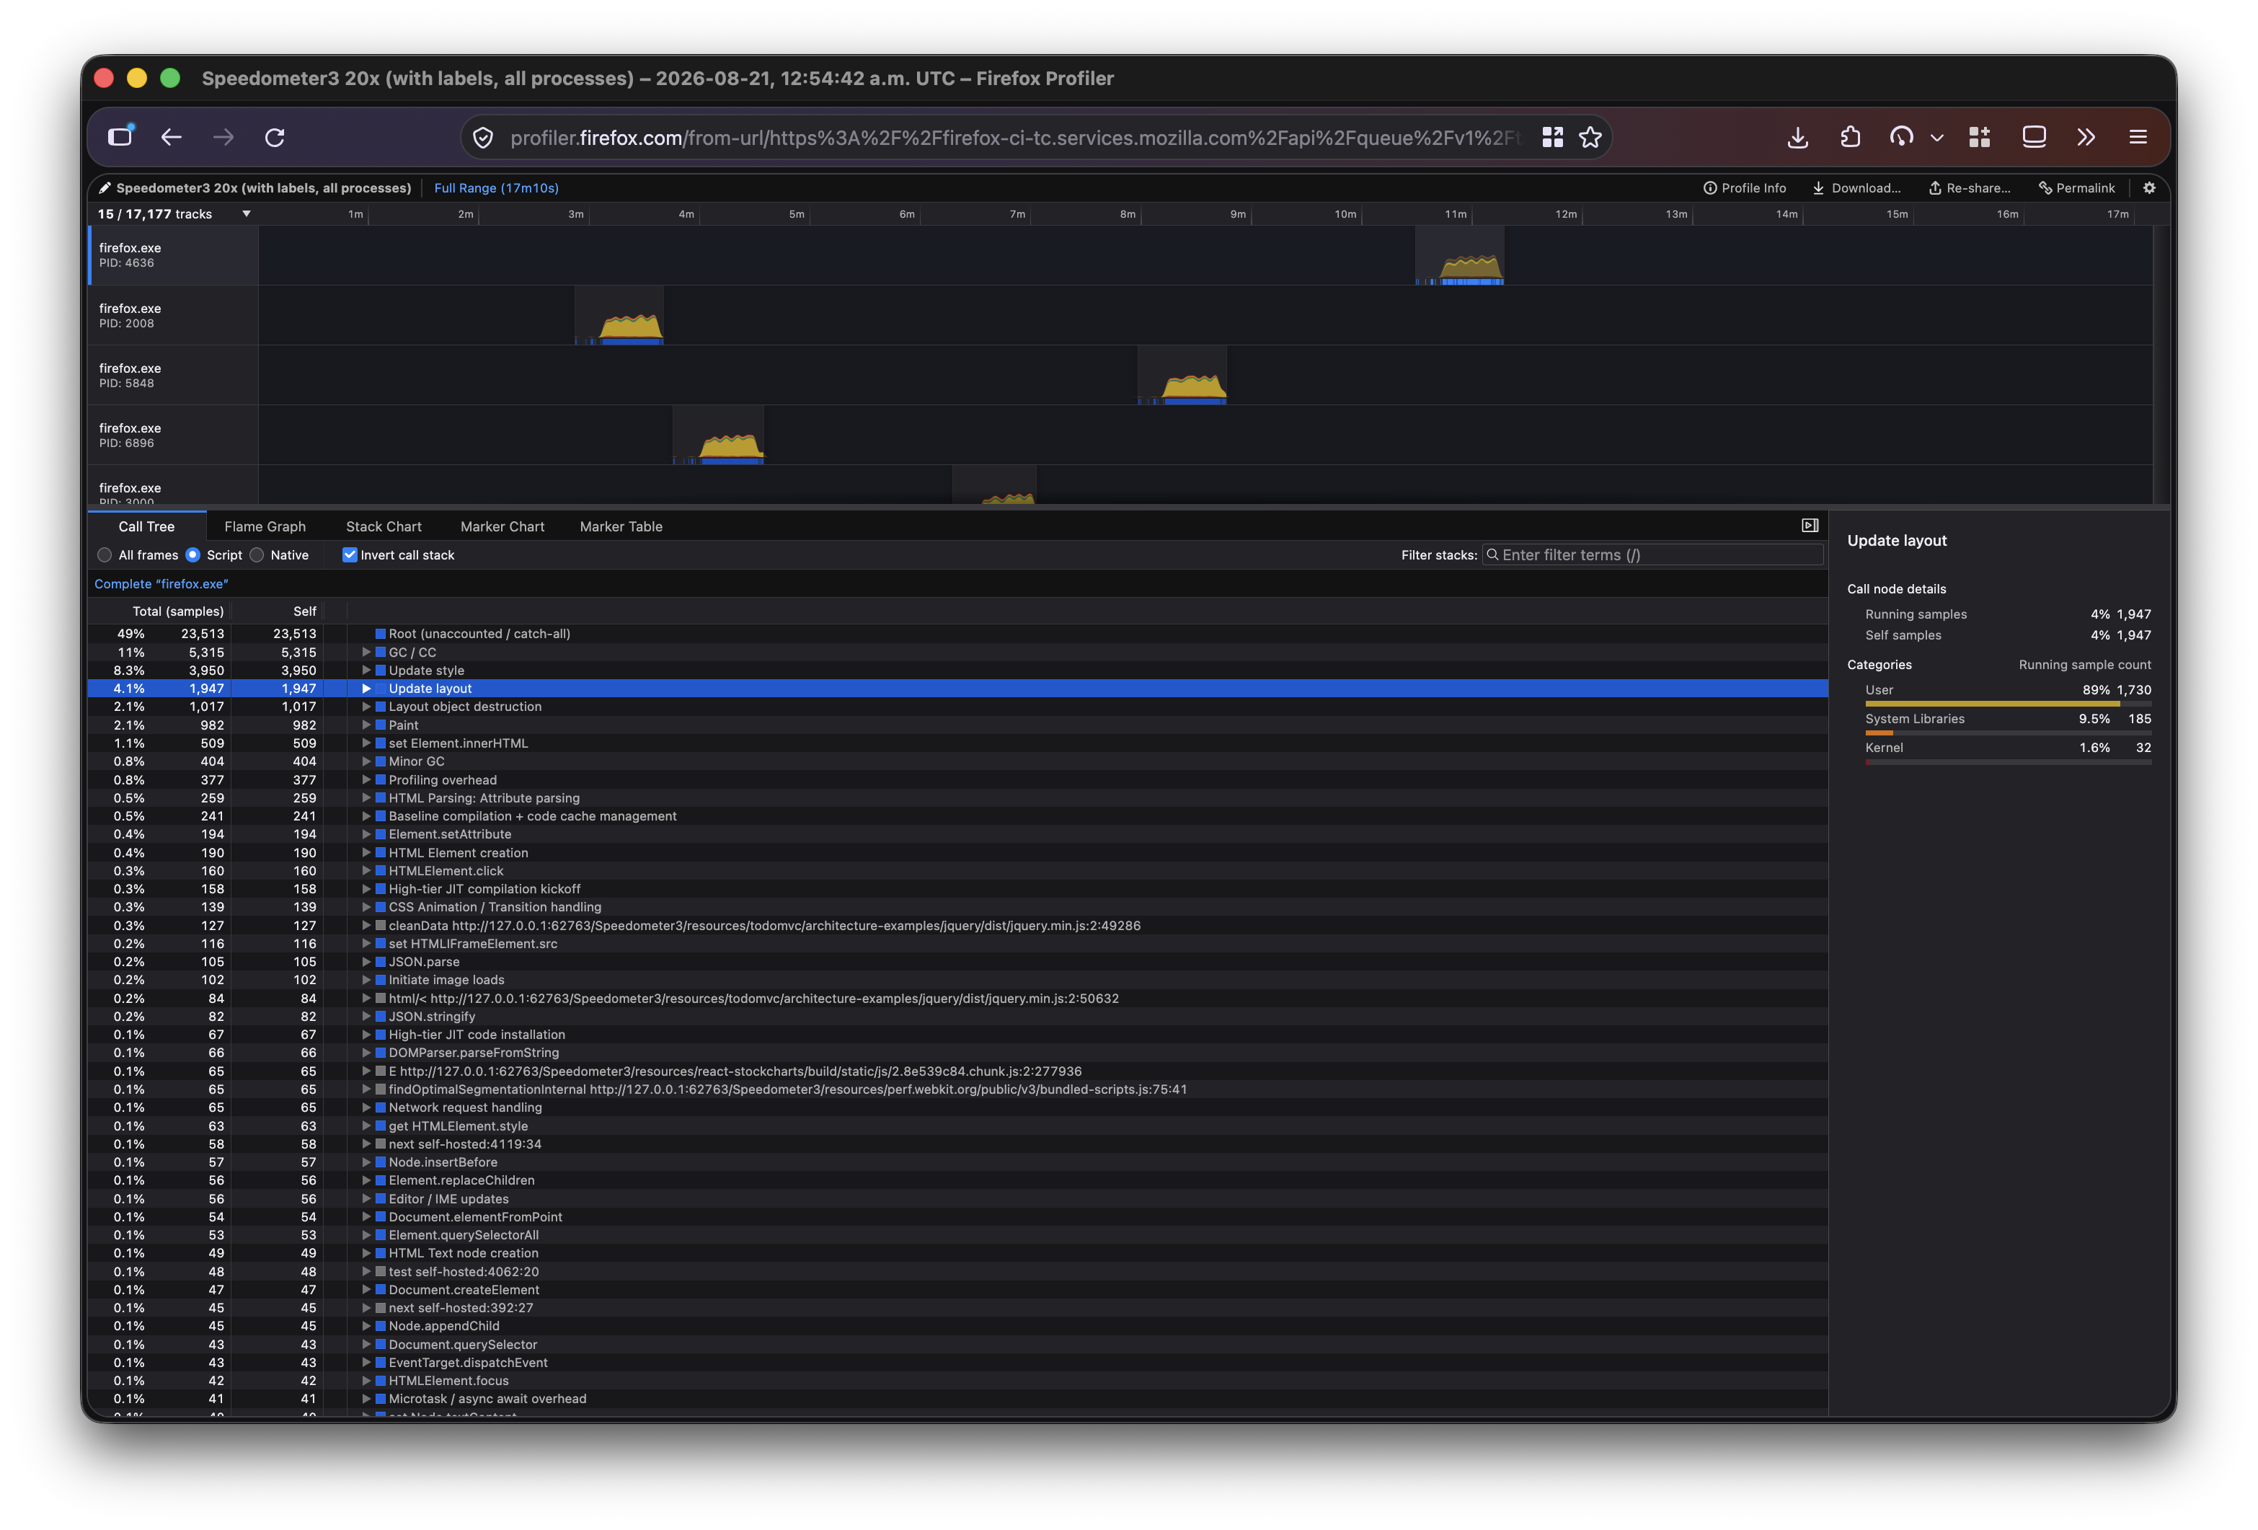Click the rounded-square toolbar icon left of overflow
Image resolution: width=2258 pixels, height=1530 pixels.
click(x=2034, y=137)
